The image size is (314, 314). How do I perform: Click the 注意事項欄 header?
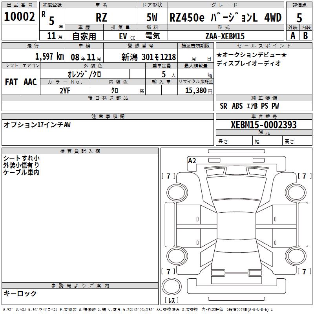(x=108, y=116)
